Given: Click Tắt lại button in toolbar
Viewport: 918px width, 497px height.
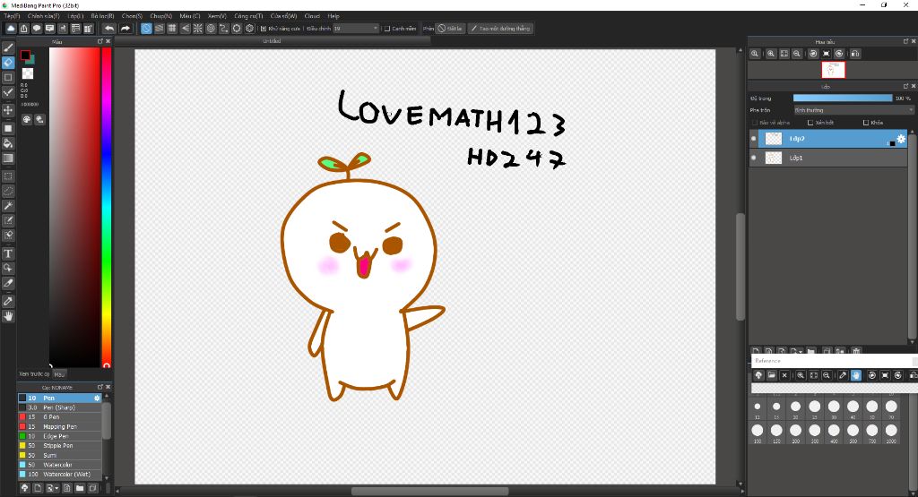Looking at the screenshot, I should (x=450, y=28).
